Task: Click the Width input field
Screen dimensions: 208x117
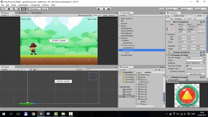Action: [x=182, y=32]
